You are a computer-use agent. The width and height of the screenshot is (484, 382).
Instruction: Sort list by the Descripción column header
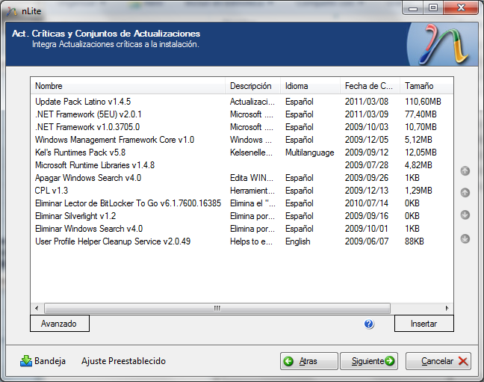pyautogui.click(x=252, y=86)
